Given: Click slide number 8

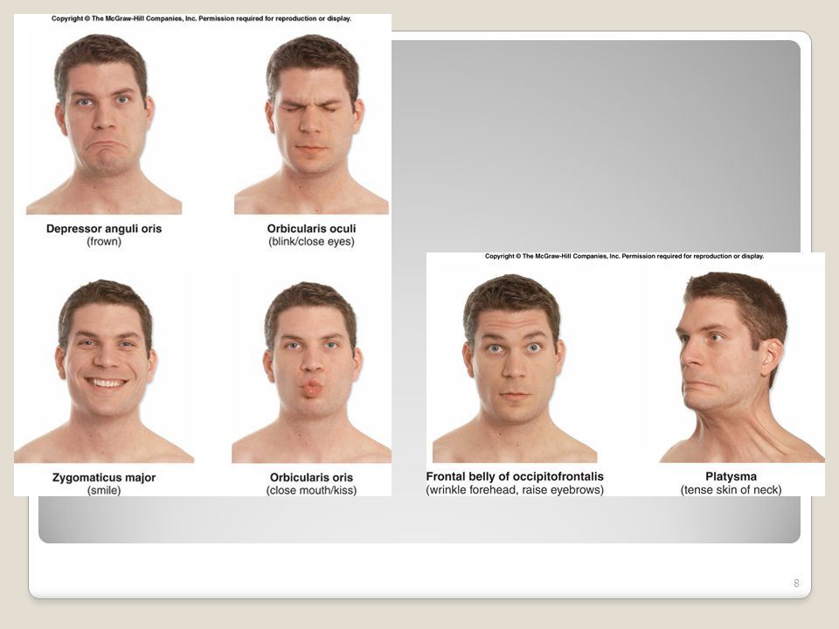Looking at the screenshot, I should [796, 583].
